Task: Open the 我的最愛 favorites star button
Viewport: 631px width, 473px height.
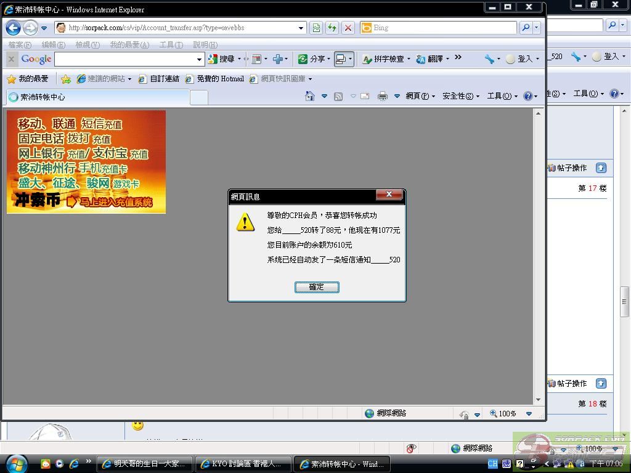Action: click(x=28, y=79)
